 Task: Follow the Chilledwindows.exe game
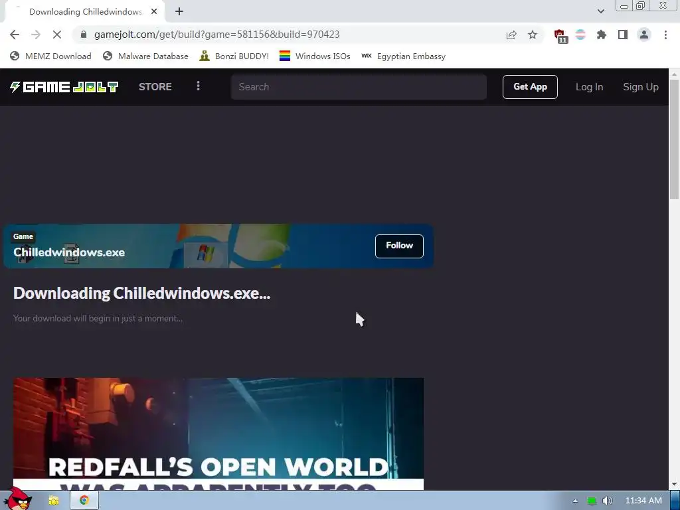pos(399,246)
